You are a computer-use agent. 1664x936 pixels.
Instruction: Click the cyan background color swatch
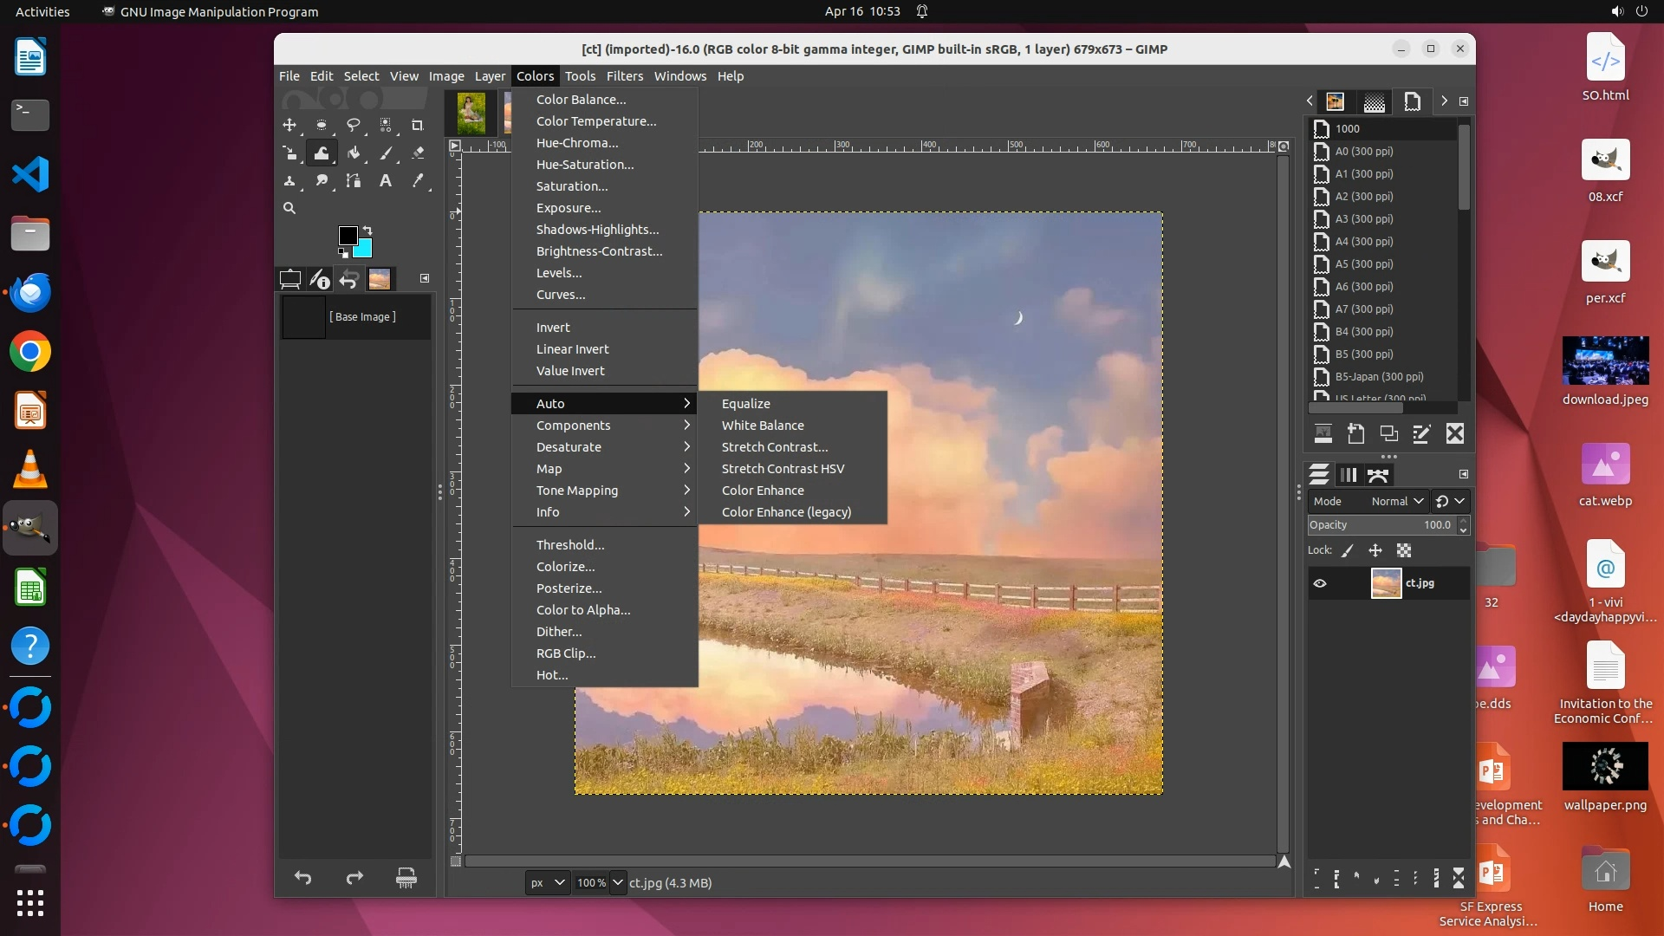click(x=364, y=250)
